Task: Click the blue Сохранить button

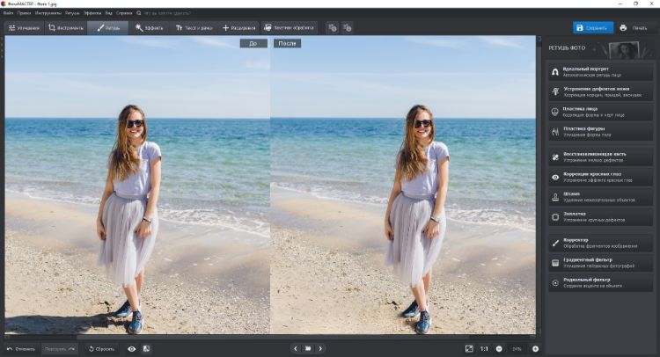Action: pos(593,28)
